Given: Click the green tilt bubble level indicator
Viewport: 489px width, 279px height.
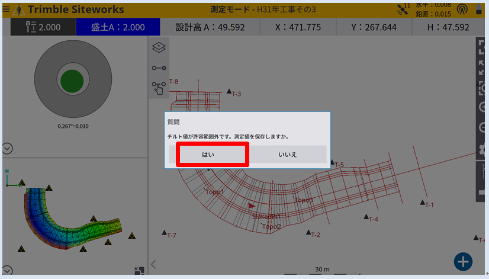Looking at the screenshot, I should (72, 80).
